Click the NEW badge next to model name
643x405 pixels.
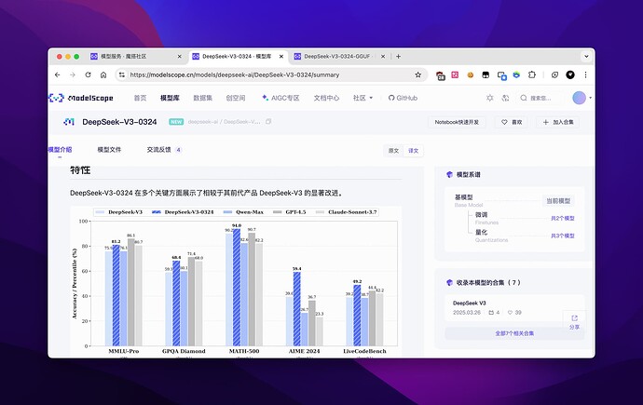coord(176,122)
